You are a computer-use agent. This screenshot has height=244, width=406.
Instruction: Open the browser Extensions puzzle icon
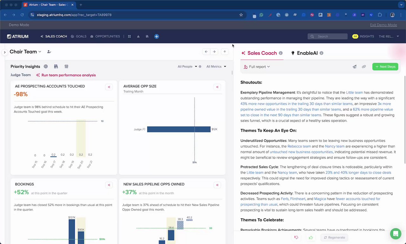pos(380,15)
